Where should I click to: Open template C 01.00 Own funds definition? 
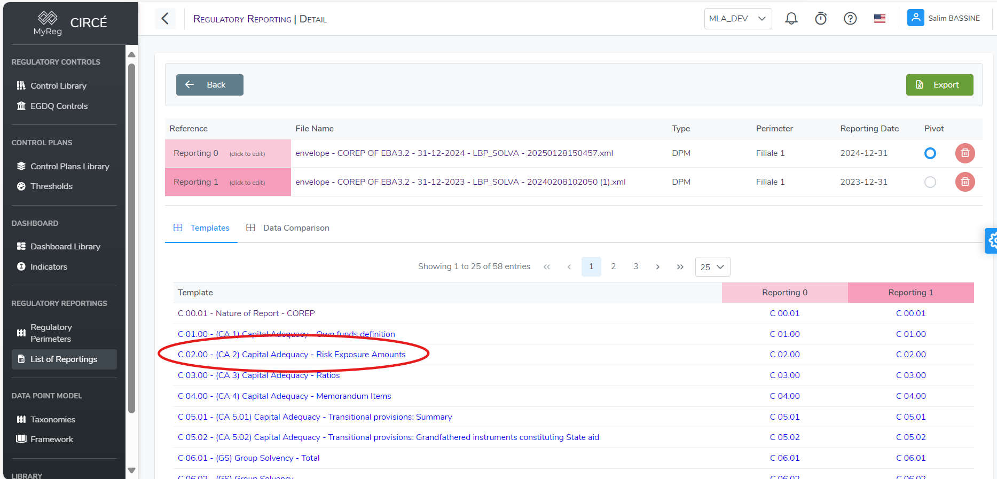(286, 334)
